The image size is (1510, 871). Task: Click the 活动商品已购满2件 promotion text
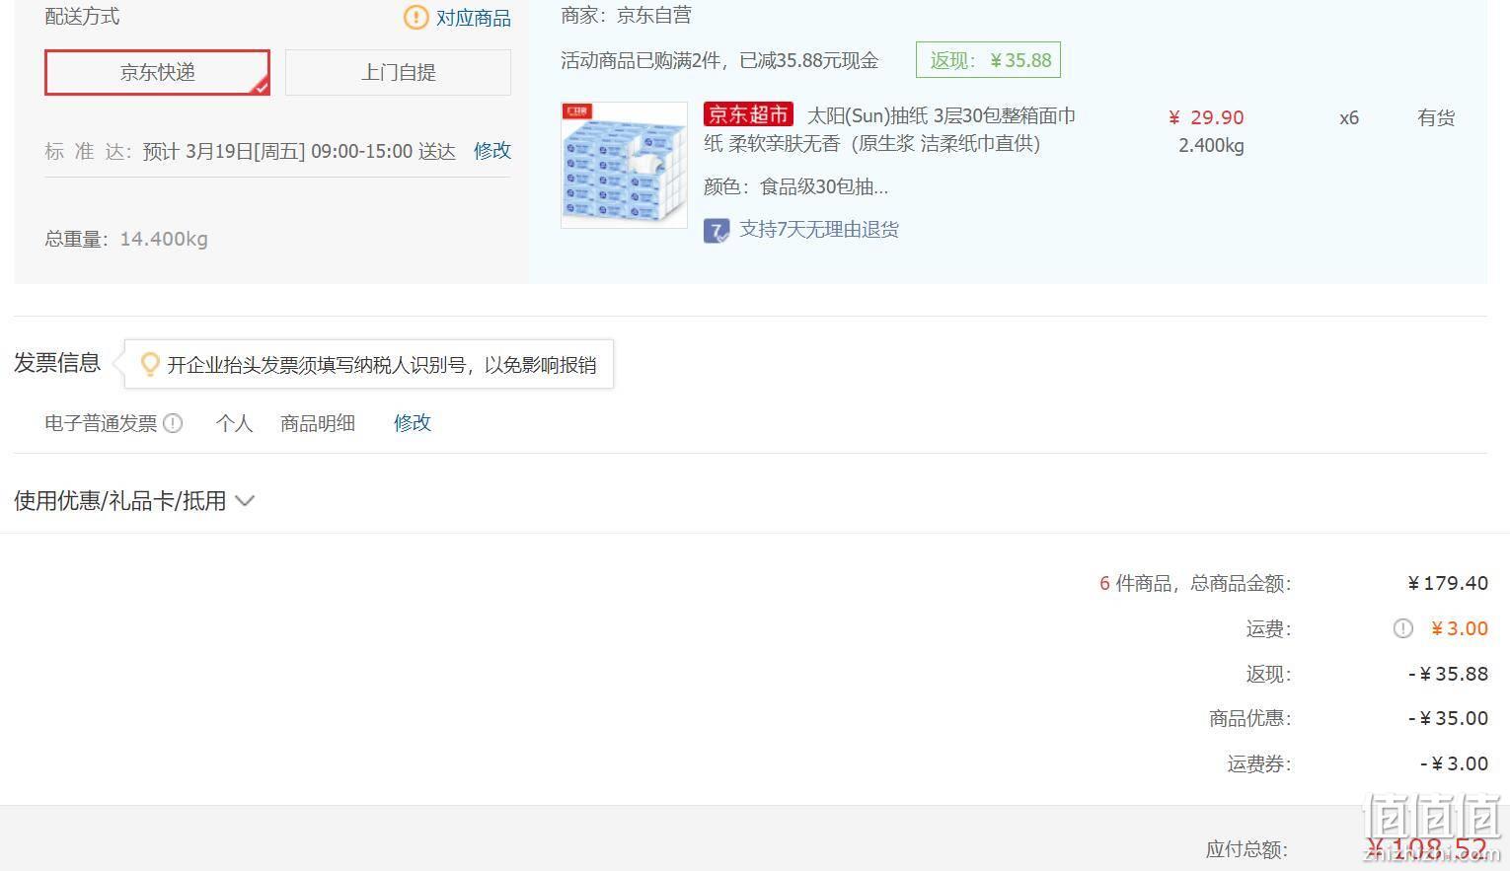[x=719, y=60]
